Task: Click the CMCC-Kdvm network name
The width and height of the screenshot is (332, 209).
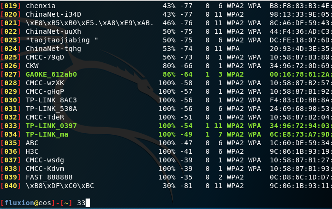Action: coord(45,169)
